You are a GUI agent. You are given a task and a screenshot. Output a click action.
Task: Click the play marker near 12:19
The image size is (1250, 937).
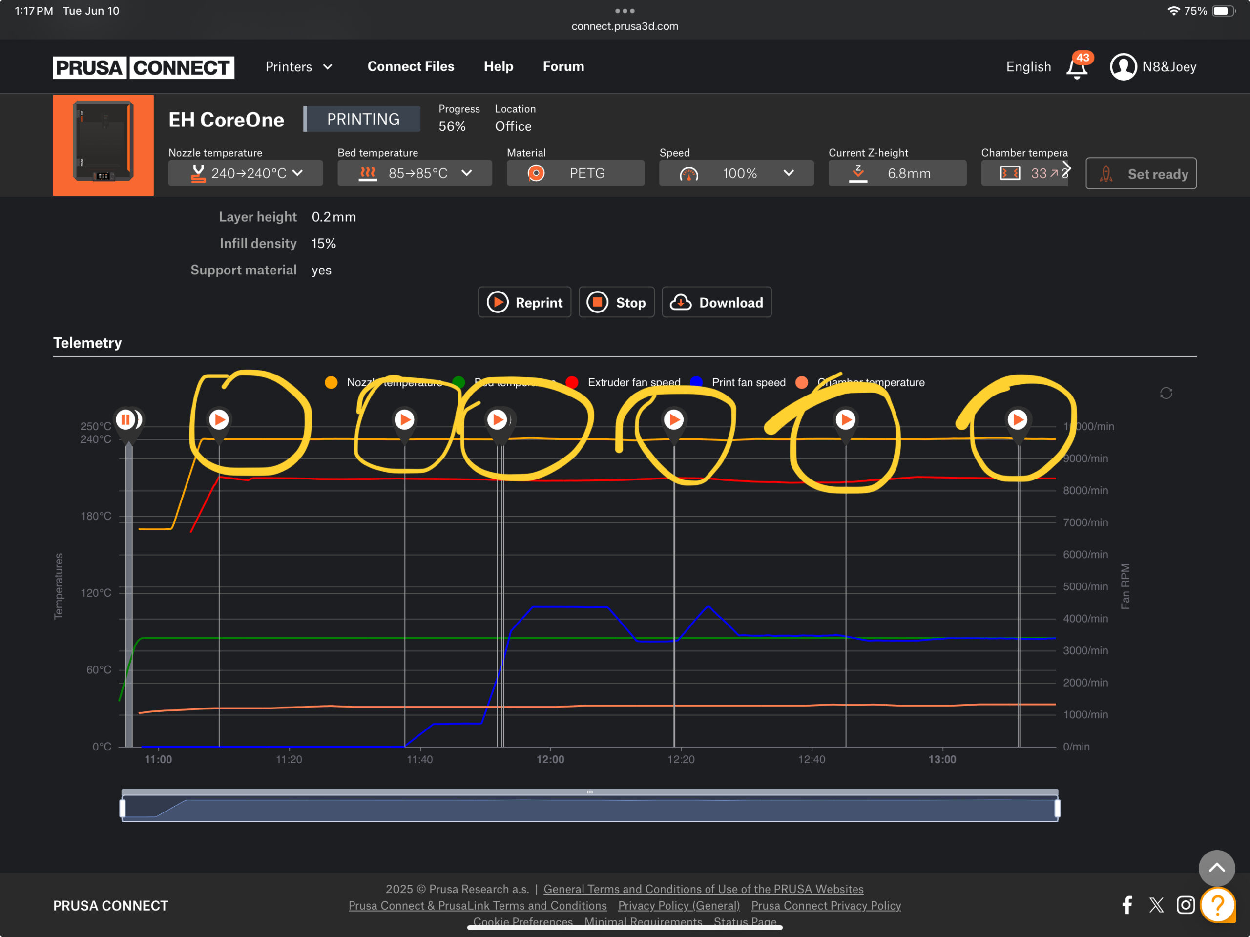coord(673,419)
